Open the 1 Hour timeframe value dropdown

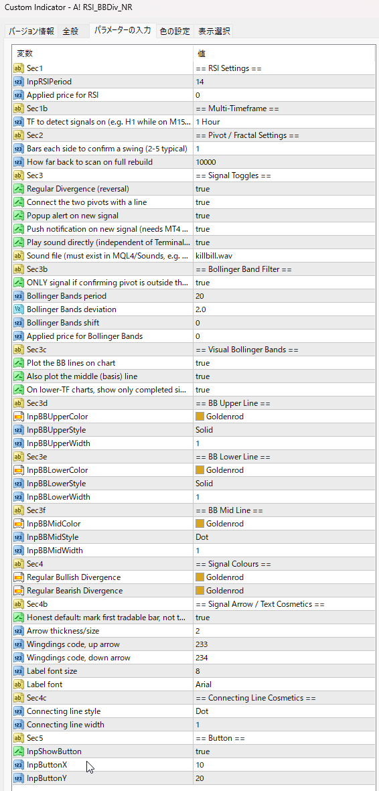[x=284, y=122]
